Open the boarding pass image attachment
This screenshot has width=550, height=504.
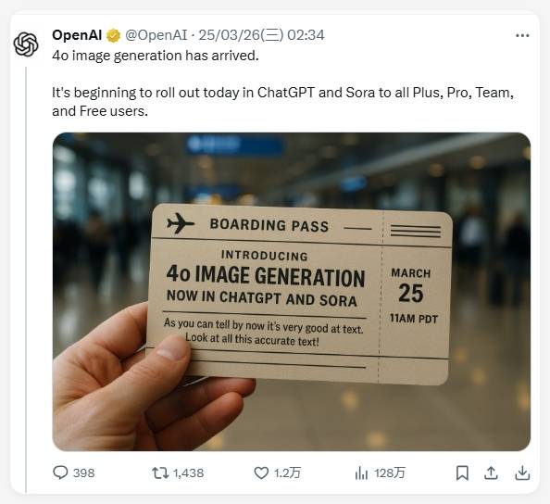(292, 292)
